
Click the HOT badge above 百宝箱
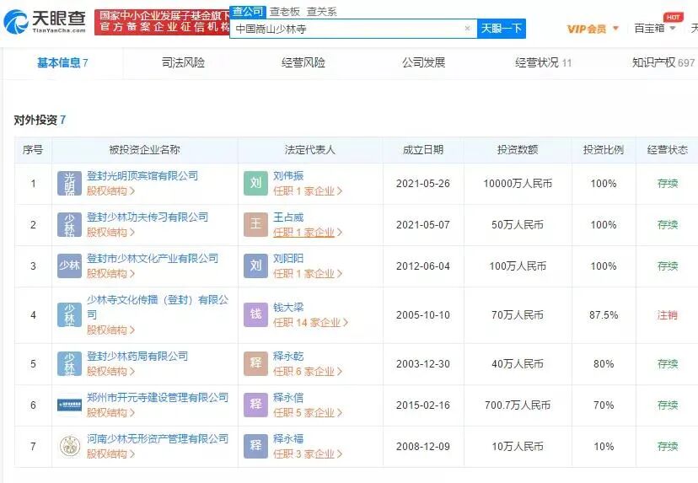pos(673,17)
